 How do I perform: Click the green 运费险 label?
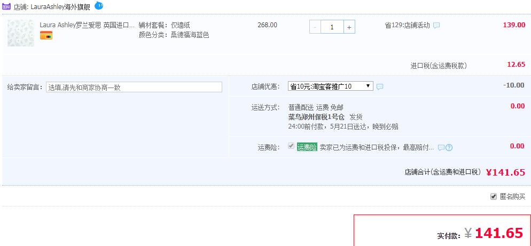point(307,147)
